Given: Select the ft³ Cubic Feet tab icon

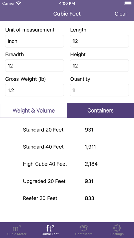Looking at the screenshot, I should pos(50,228).
